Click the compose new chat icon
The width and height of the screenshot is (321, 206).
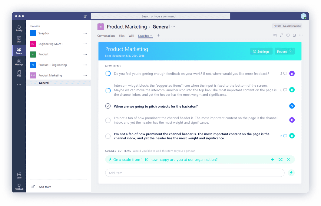[85, 16]
